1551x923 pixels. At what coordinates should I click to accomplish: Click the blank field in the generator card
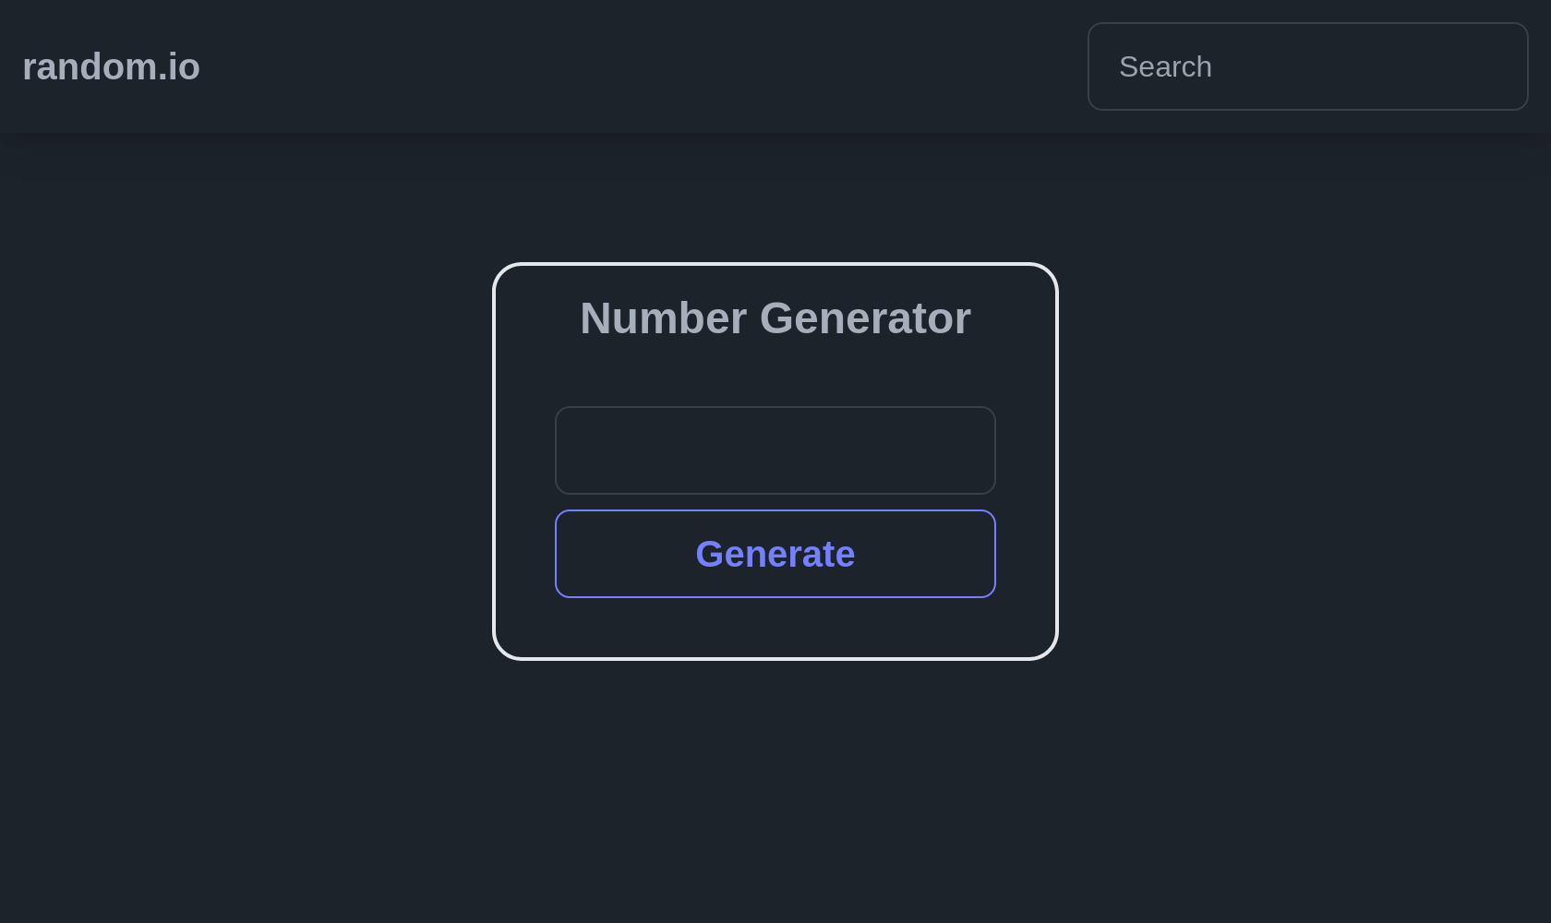(775, 450)
